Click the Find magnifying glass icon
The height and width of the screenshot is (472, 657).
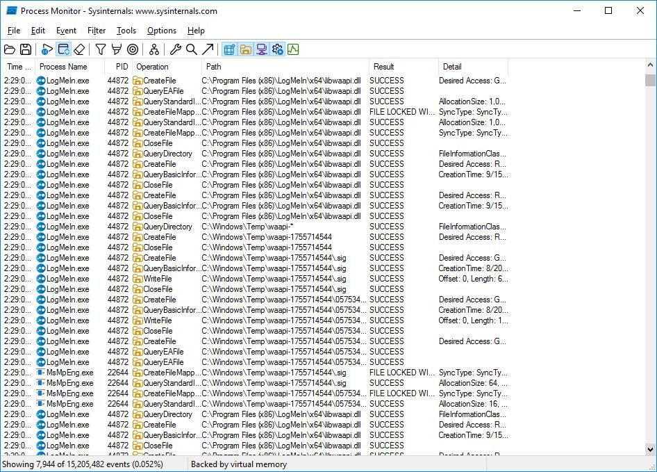click(192, 49)
